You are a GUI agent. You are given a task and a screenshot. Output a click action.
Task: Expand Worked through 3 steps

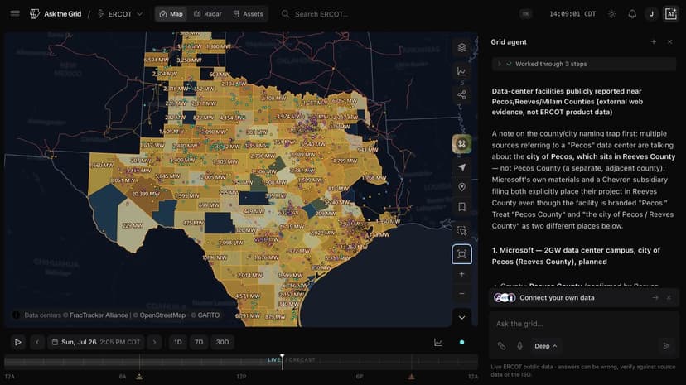click(583, 64)
